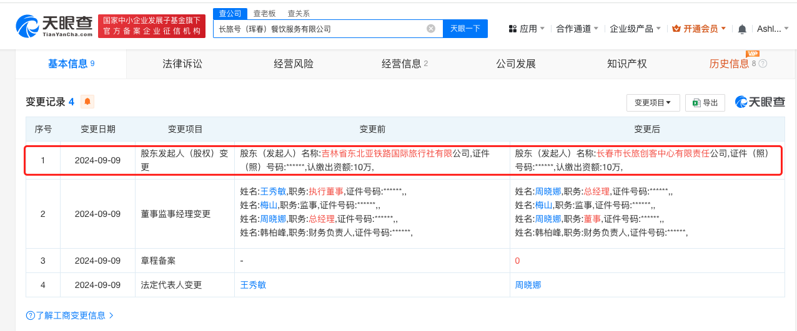Click the 变更后 column header

pyautogui.click(x=647, y=129)
